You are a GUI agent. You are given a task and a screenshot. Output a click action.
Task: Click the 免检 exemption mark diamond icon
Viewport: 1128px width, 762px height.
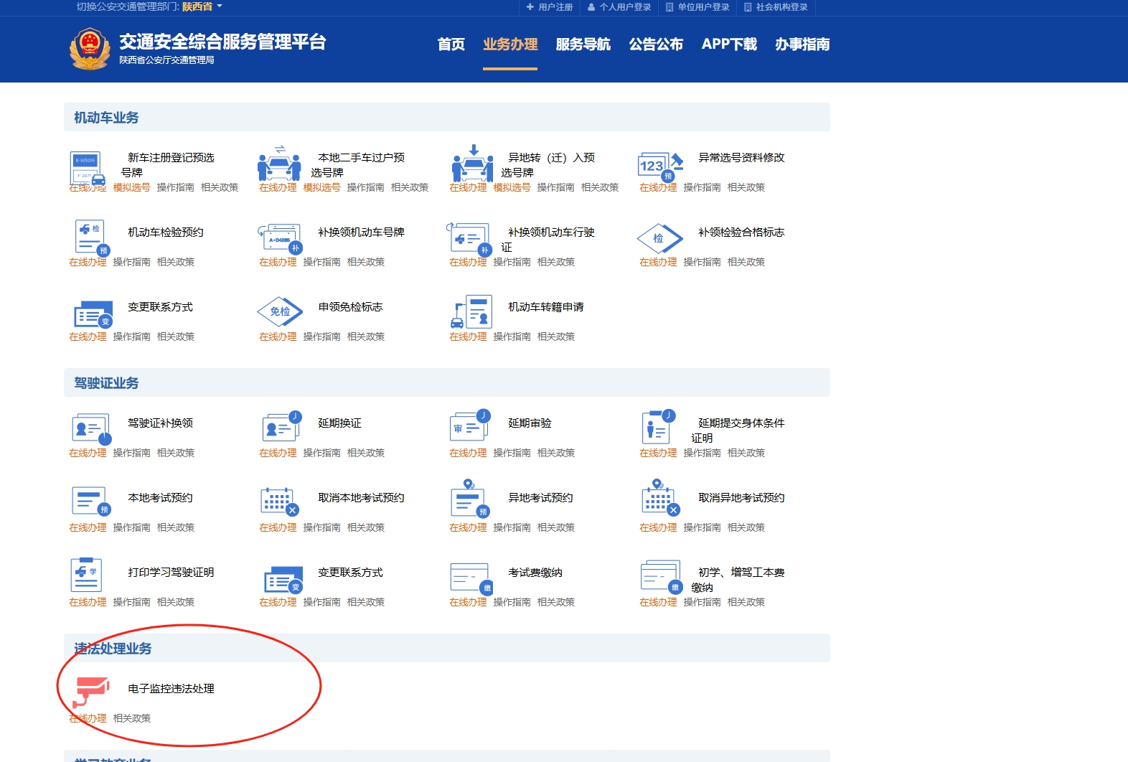[x=279, y=311]
